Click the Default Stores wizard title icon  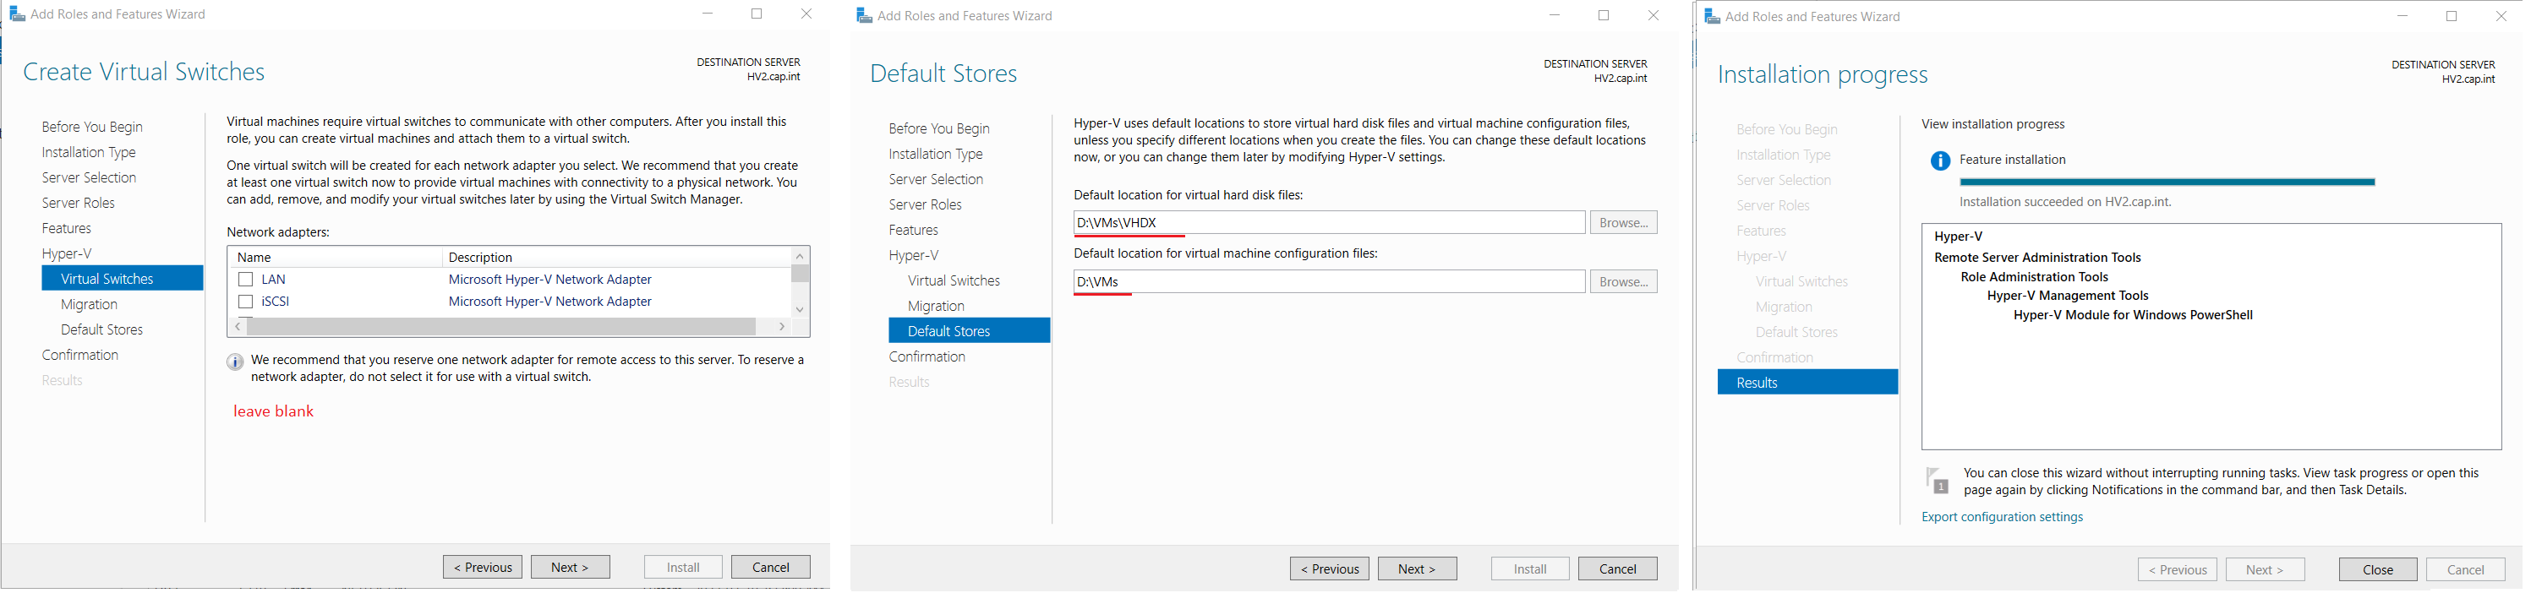[x=865, y=16]
